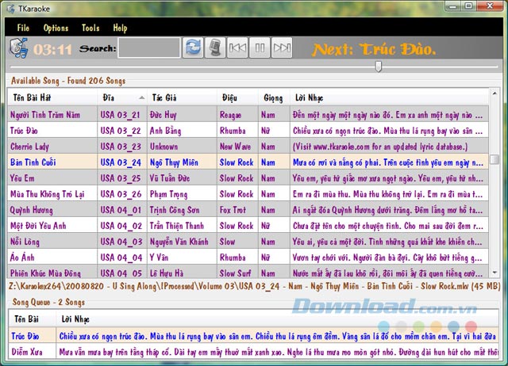Click the playback position slider handle

[x=379, y=66]
